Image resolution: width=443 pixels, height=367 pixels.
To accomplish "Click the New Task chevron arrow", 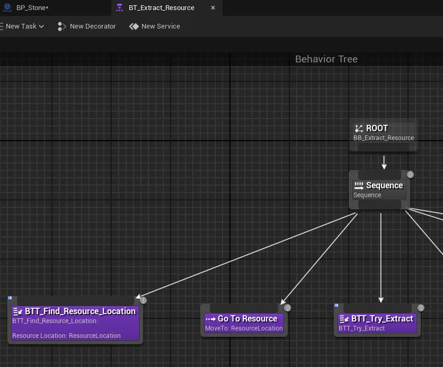I will (x=41, y=26).
